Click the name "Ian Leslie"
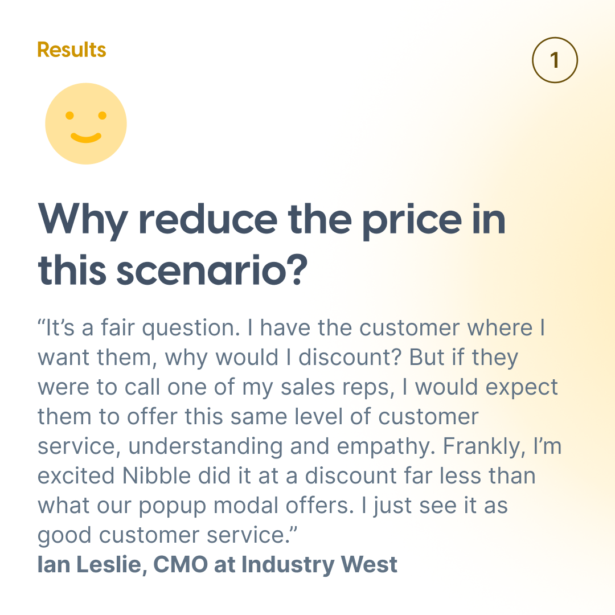The height and width of the screenshot is (615, 615). click(89, 564)
